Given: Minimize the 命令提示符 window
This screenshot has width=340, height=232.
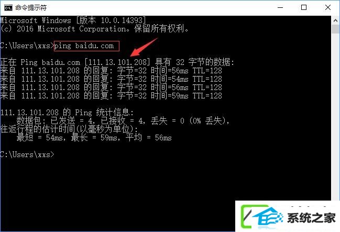Looking at the screenshot, I should 280,7.
